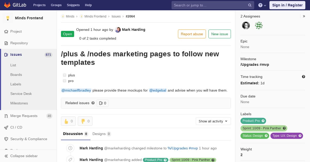The width and height of the screenshot is (310, 162).
Task: Toggle the 'plus' task checkbox
Action: coord(65,75)
